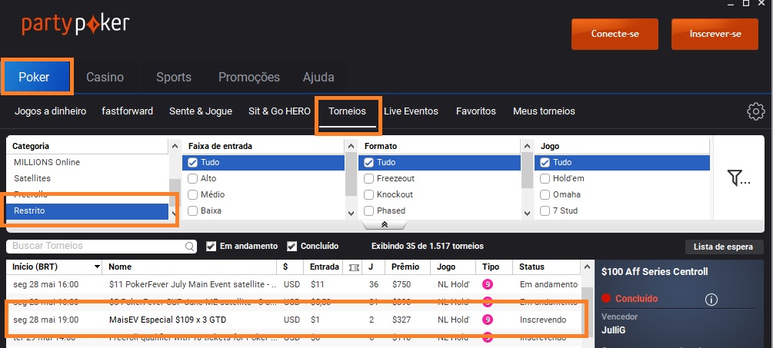Viewport: 773px width, 348px height.
Task: Click the search magnifier icon
Action: (189, 247)
